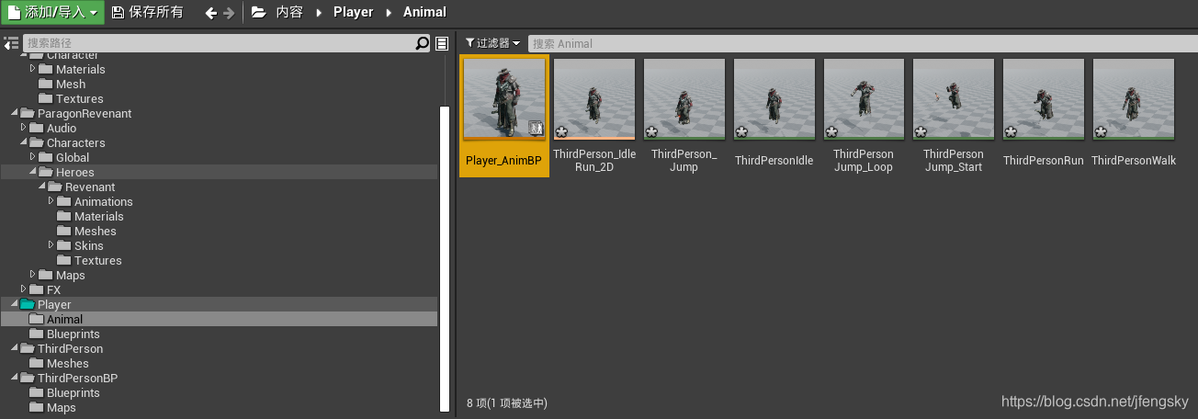
Task: Select the Maps folder under ParagonRevenant
Action: coord(71,276)
